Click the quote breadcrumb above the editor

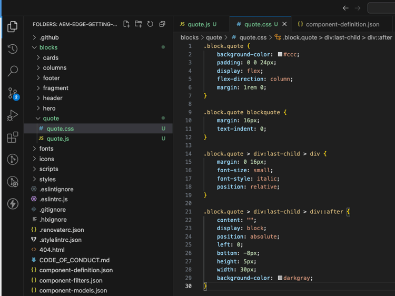click(214, 37)
